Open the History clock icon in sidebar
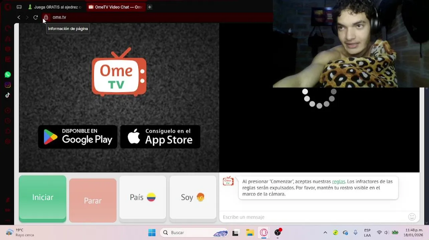Screen dimensions: 429x240 coord(8,121)
